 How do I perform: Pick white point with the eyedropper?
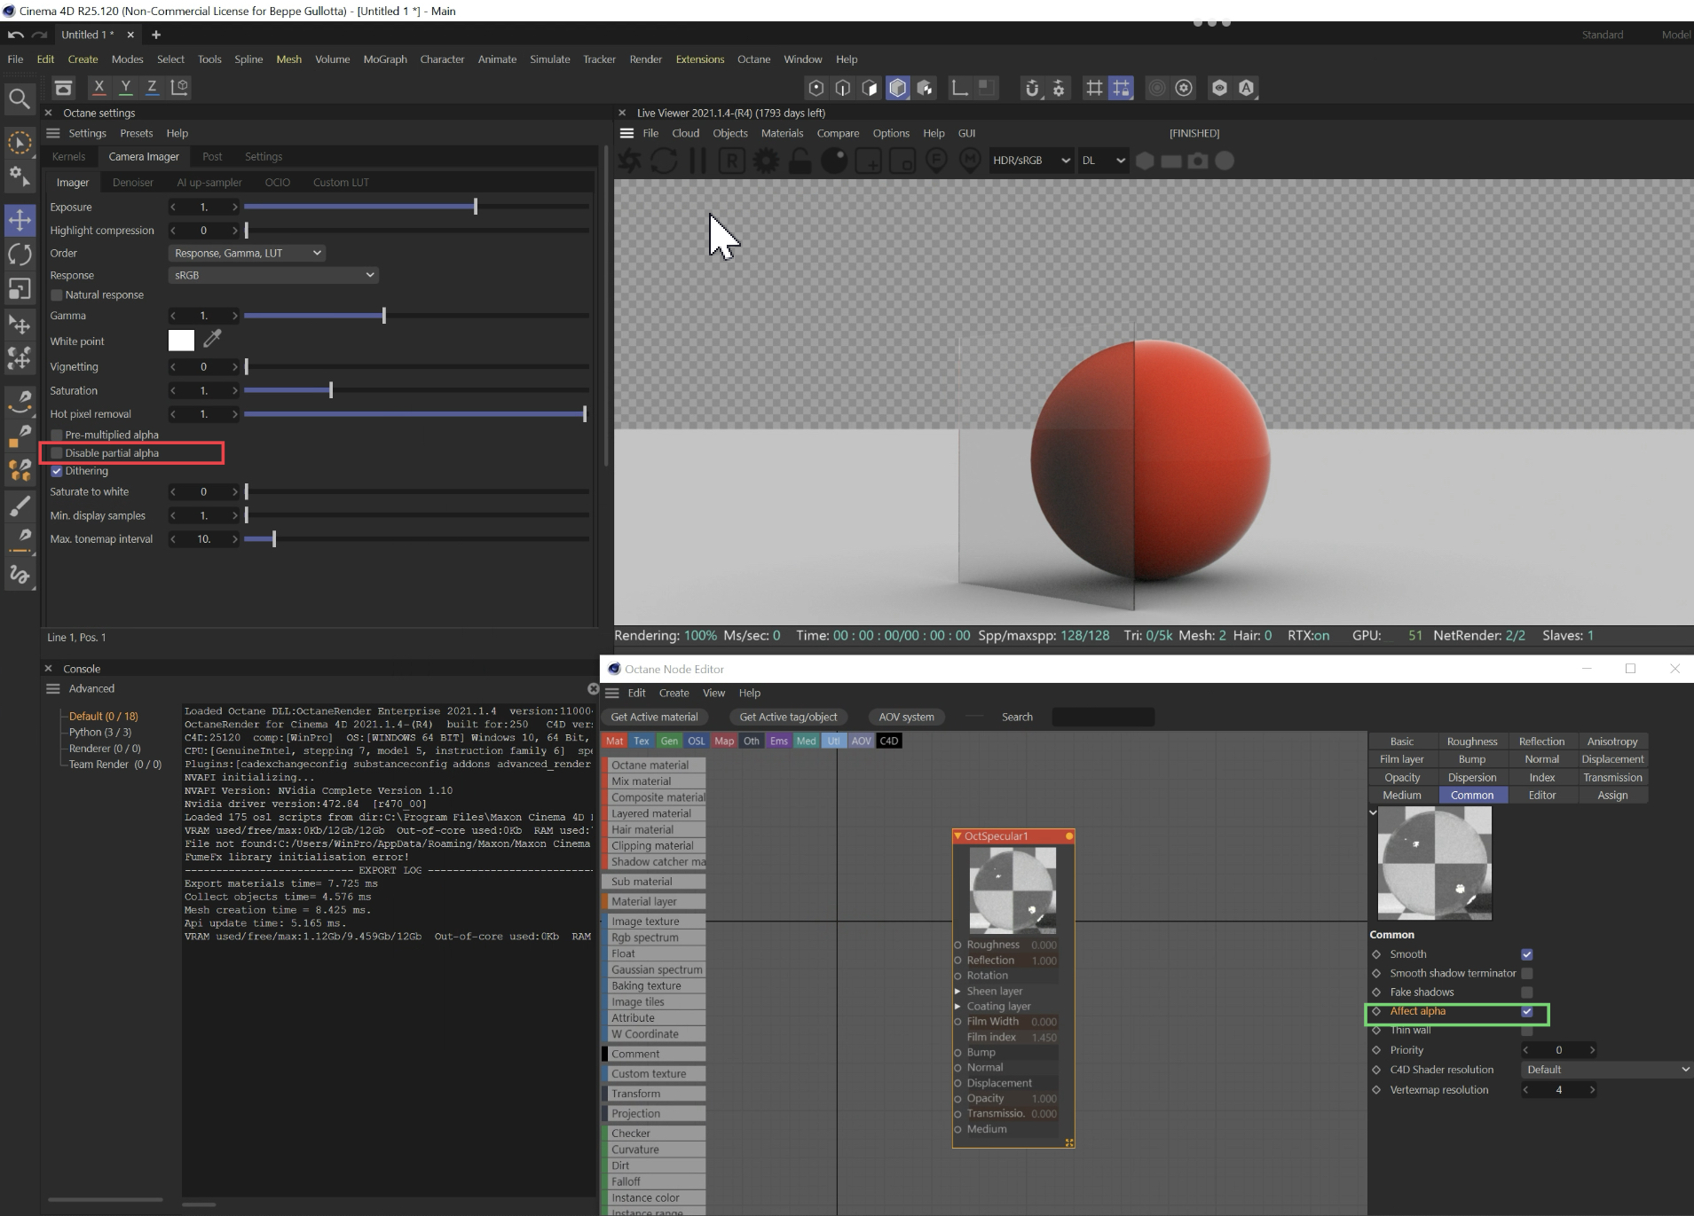pos(212,340)
